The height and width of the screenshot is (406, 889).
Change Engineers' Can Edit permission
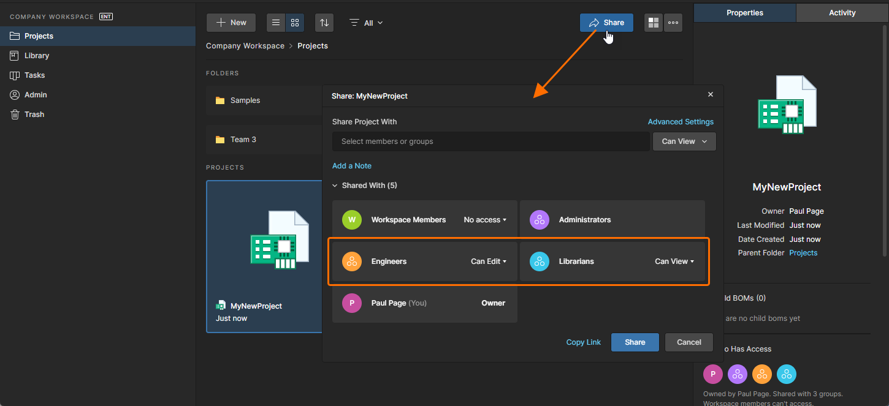pos(489,261)
